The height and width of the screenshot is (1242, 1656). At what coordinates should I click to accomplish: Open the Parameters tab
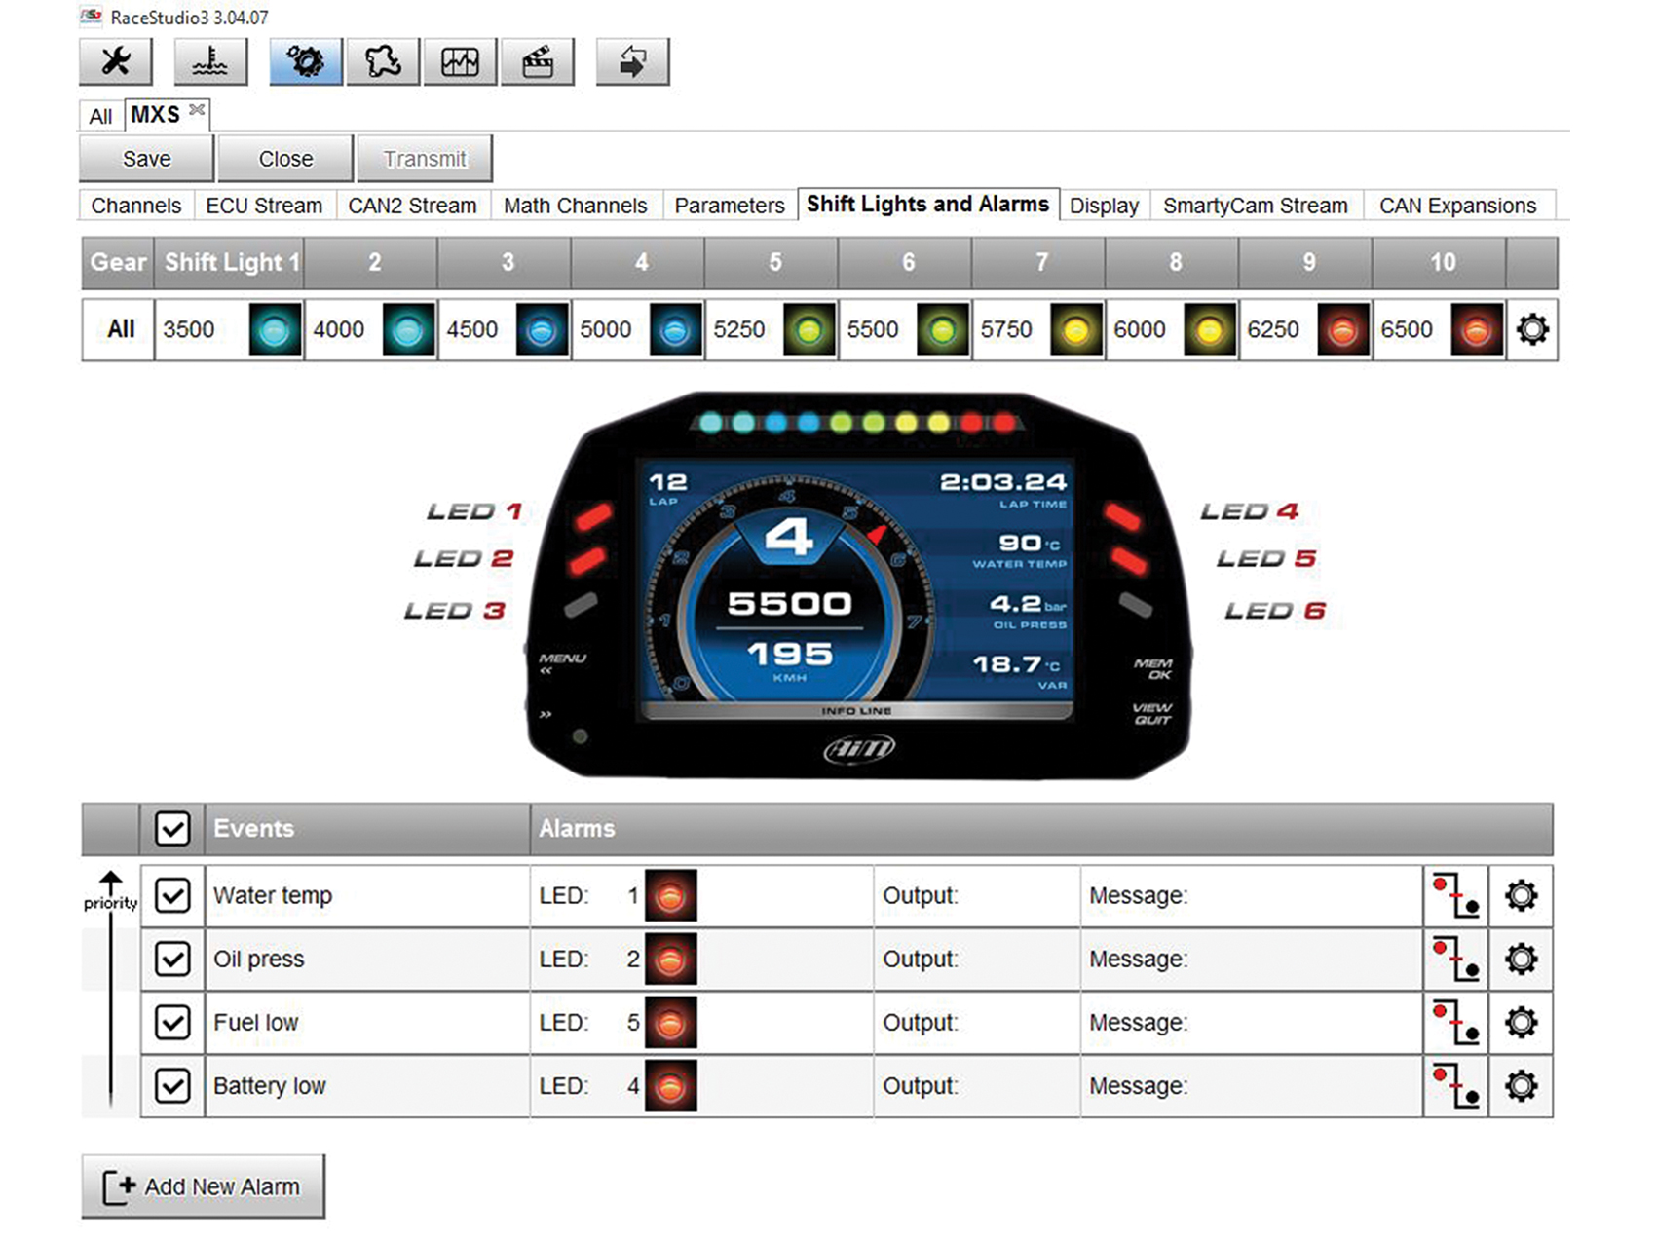coord(729,206)
